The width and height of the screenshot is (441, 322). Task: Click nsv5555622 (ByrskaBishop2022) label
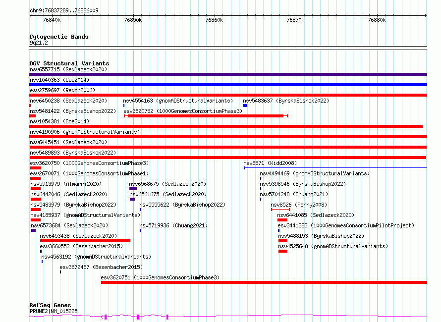coord(182,205)
